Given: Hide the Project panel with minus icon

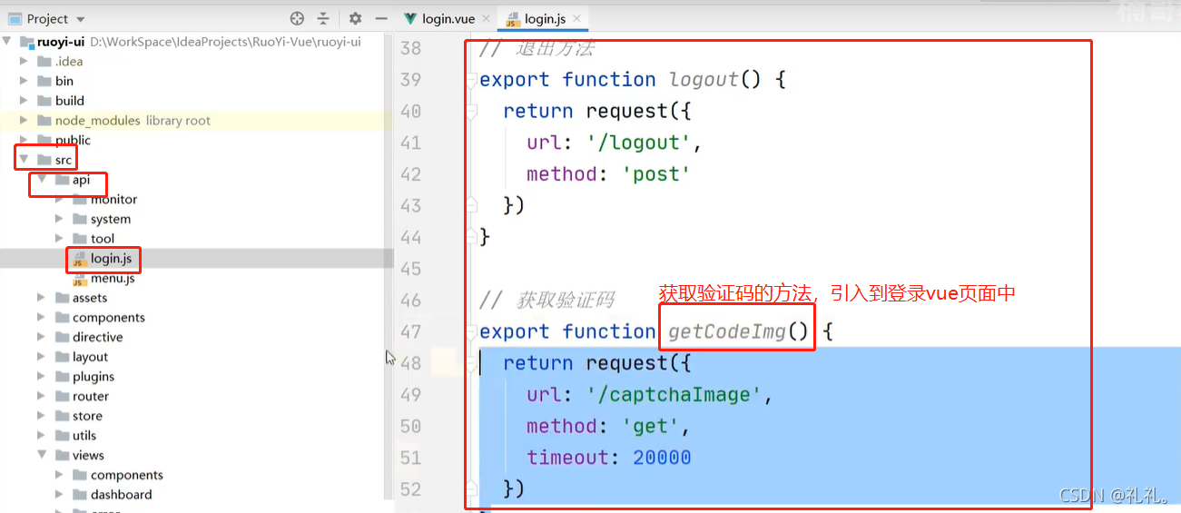Looking at the screenshot, I should coord(381,18).
